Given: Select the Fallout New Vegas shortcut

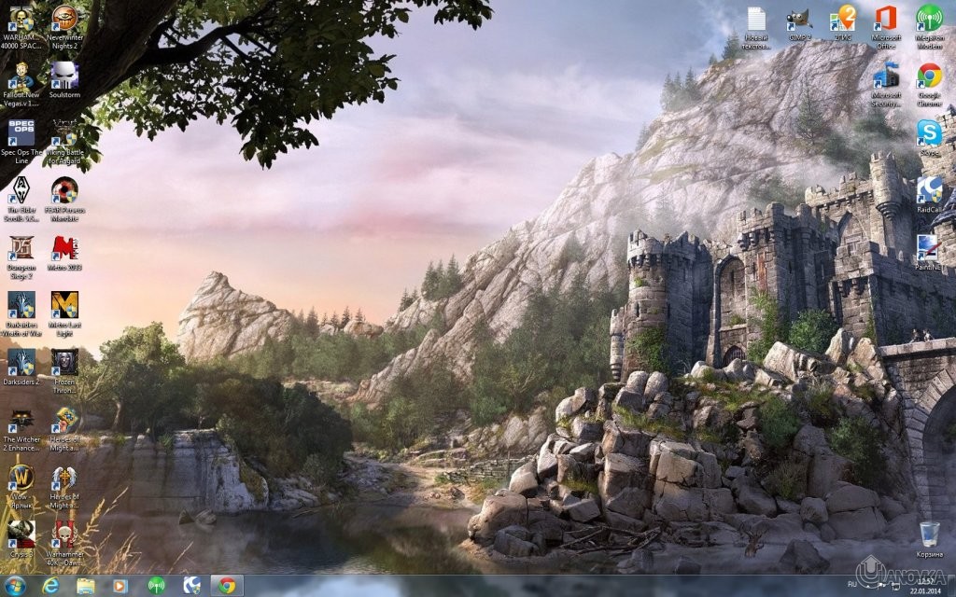Looking at the screenshot, I should 21,84.
